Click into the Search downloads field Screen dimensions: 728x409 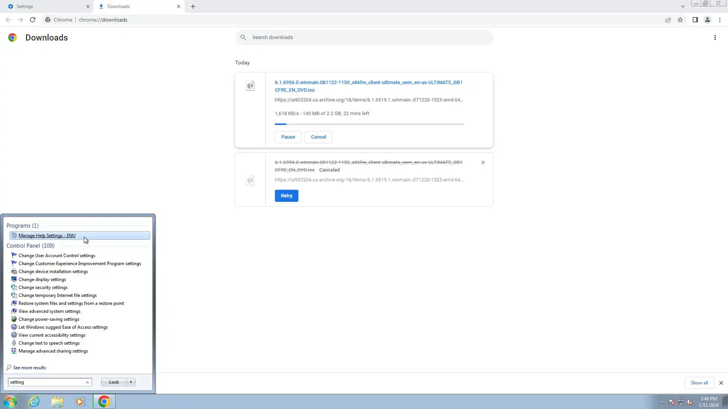[x=364, y=37]
